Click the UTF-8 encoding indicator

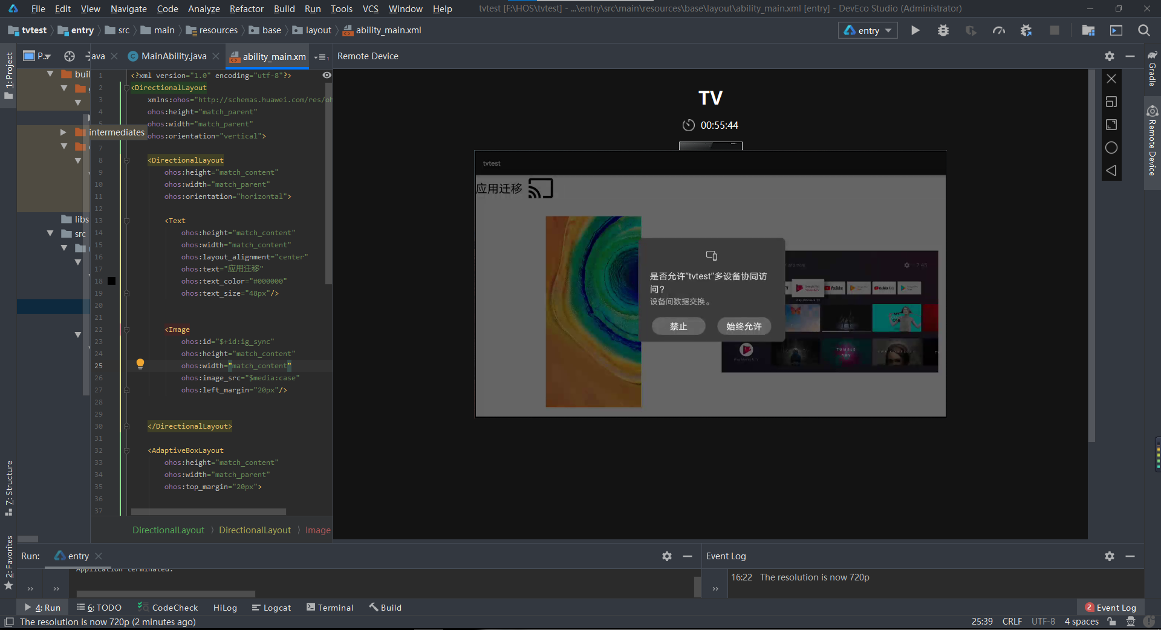(x=1043, y=622)
